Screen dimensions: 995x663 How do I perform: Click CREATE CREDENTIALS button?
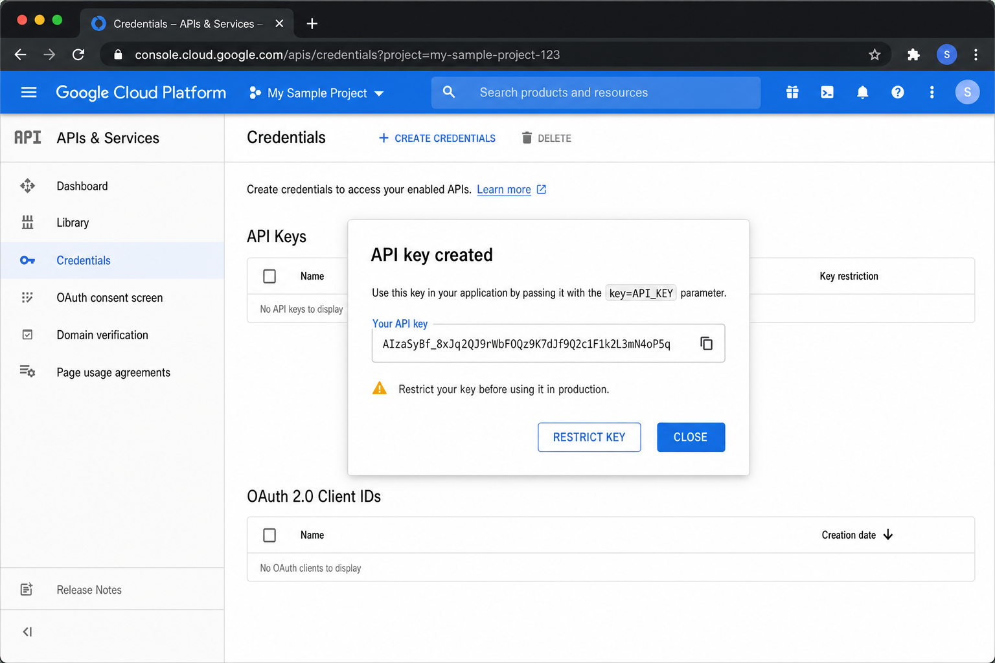437,138
